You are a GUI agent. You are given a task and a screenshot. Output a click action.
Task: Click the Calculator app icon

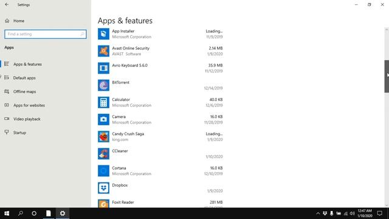point(103,102)
